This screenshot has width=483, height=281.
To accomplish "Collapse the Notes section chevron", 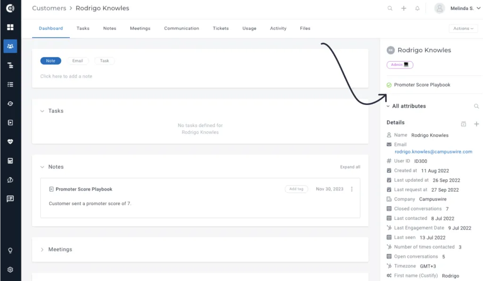I will (42, 167).
